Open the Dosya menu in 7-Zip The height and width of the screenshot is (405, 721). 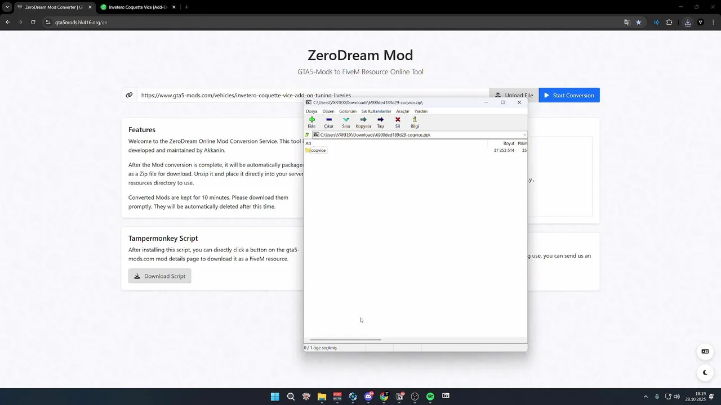click(311, 111)
